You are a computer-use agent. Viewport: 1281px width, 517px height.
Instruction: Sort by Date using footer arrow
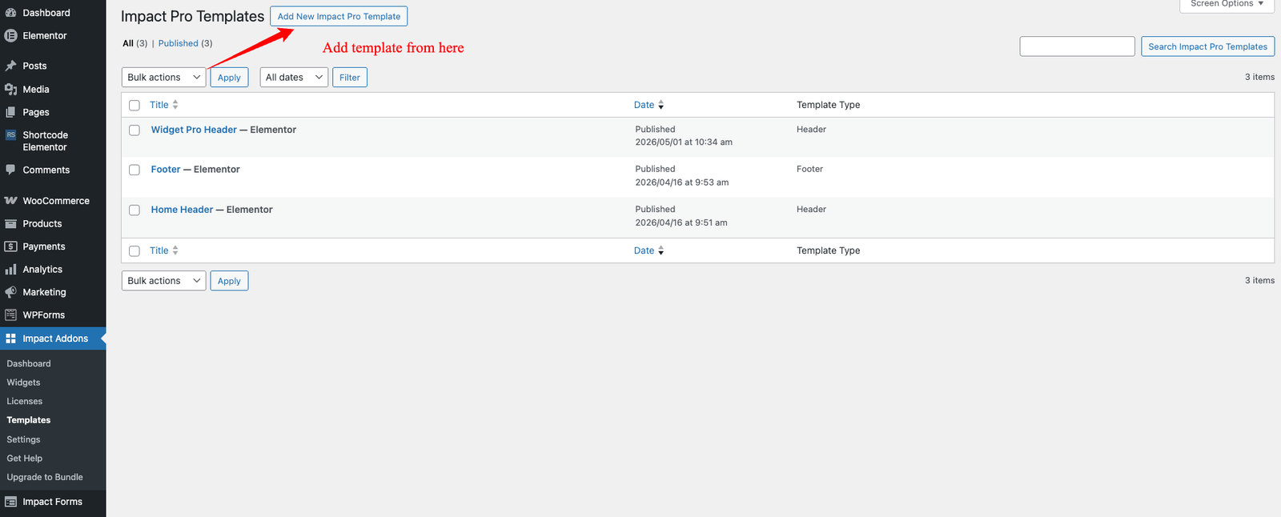pyautogui.click(x=661, y=250)
